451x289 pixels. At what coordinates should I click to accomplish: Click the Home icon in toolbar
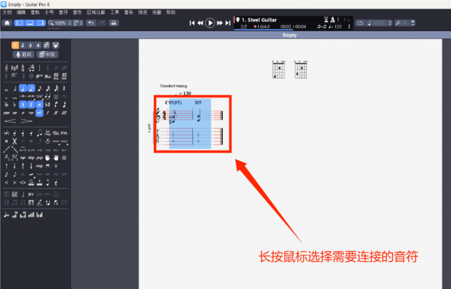point(7,23)
